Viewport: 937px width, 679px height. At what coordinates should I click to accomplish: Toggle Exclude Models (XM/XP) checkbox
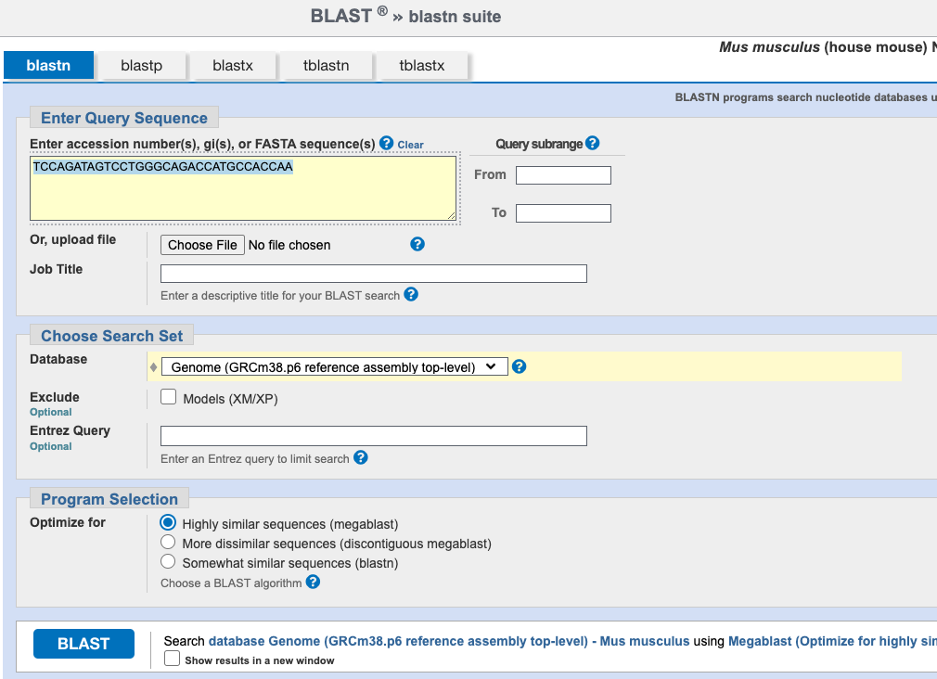pos(169,397)
